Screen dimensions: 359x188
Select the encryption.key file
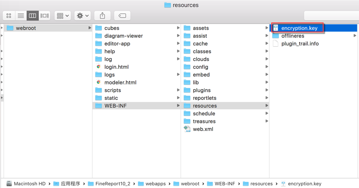[x=314, y=28]
